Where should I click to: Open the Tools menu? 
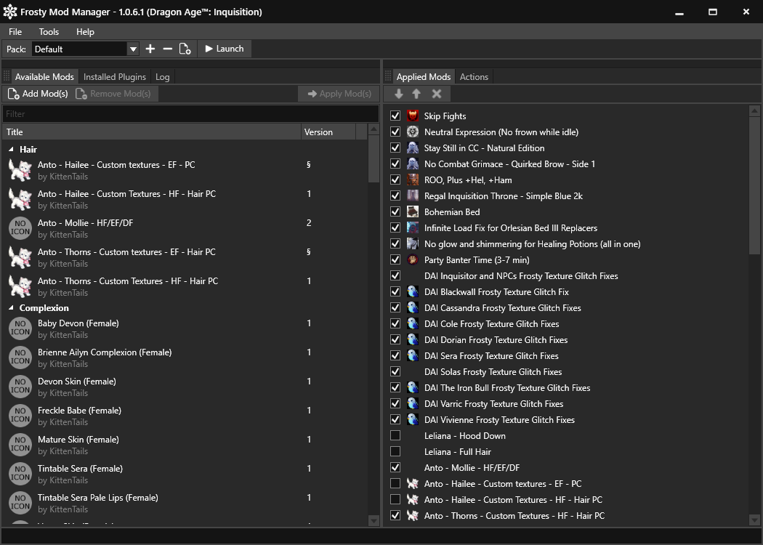click(49, 32)
